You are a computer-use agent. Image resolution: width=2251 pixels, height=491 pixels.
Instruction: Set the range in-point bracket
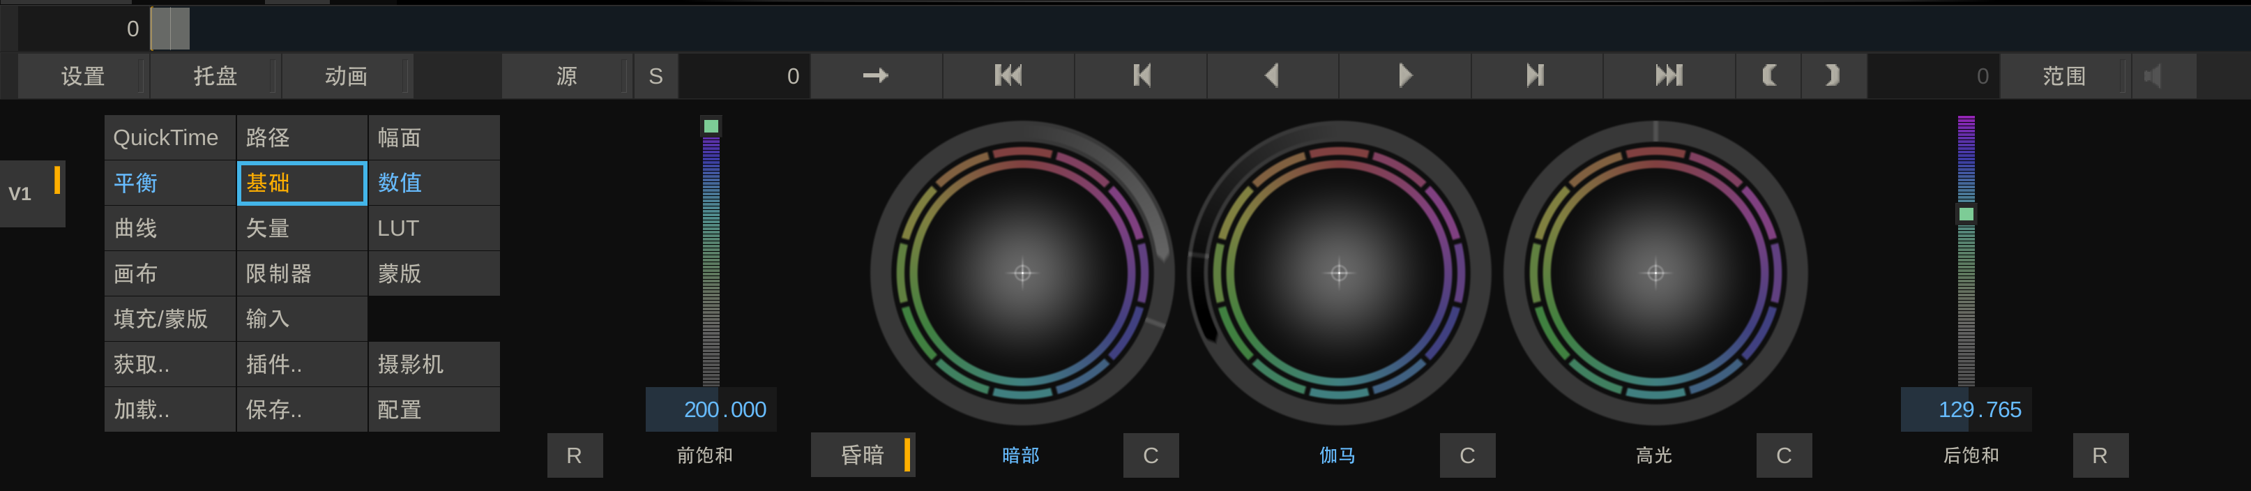click(x=1768, y=76)
